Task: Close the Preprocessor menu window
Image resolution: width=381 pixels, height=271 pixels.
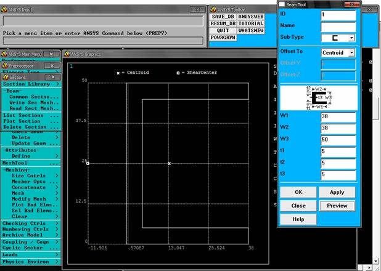Action: (x=52, y=65)
